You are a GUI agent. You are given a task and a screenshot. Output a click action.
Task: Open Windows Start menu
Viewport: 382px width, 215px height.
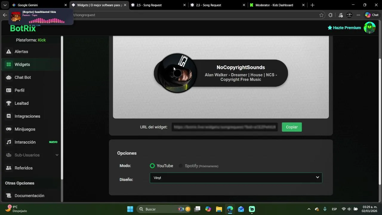[130, 209]
